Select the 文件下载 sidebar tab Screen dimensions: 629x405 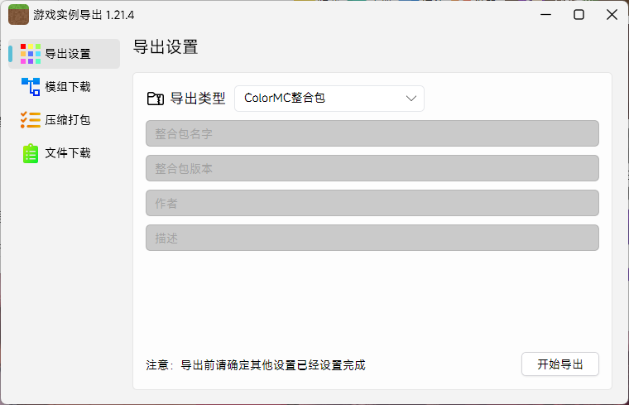(x=66, y=153)
